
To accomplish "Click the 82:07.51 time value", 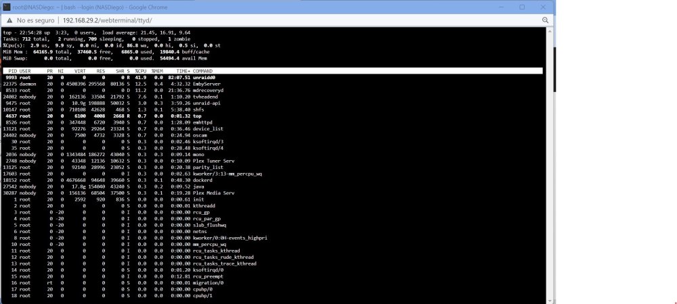I will click(179, 78).
